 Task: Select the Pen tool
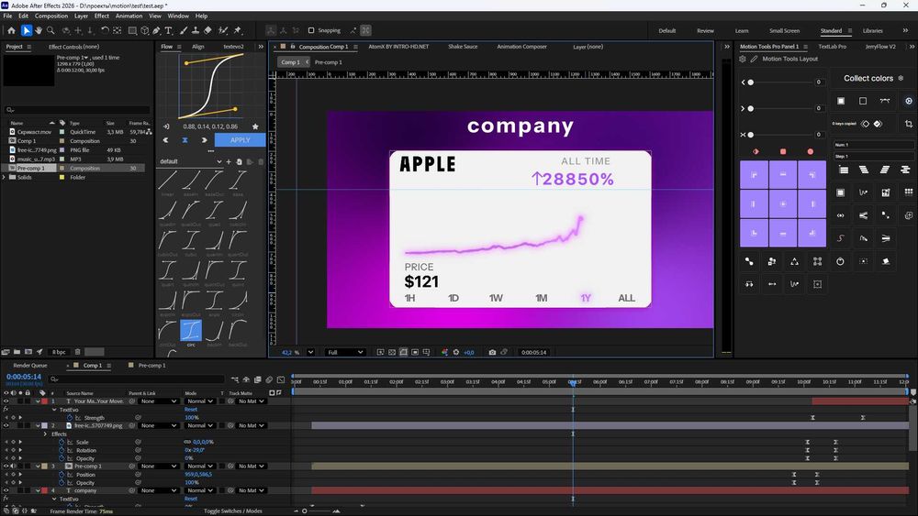pos(156,30)
